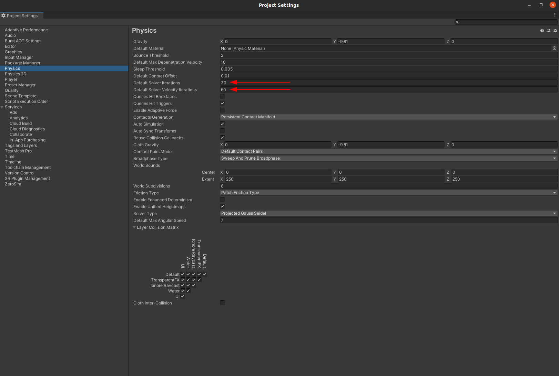Open the panel's three-dot options menu
The height and width of the screenshot is (376, 559).
555,15
